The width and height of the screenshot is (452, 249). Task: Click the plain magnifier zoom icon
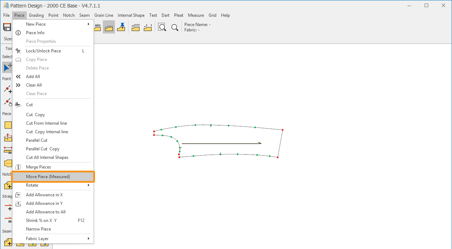(175, 27)
